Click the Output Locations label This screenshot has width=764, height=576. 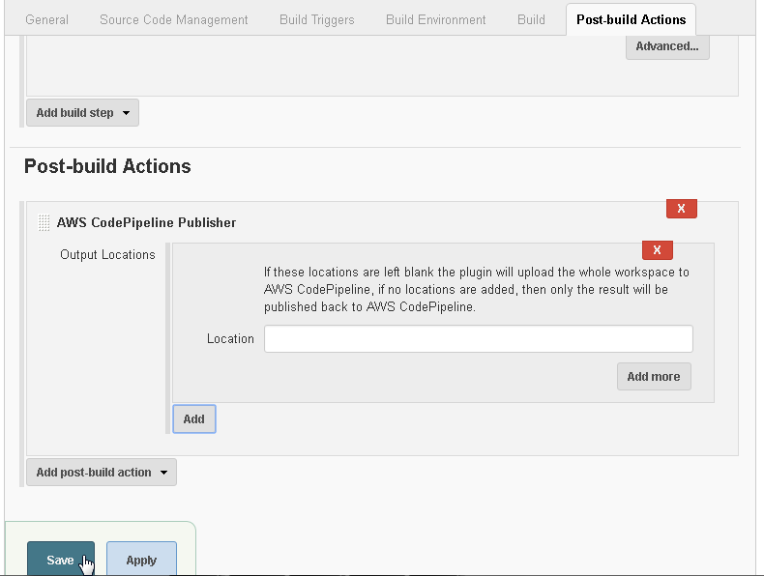[x=107, y=254]
